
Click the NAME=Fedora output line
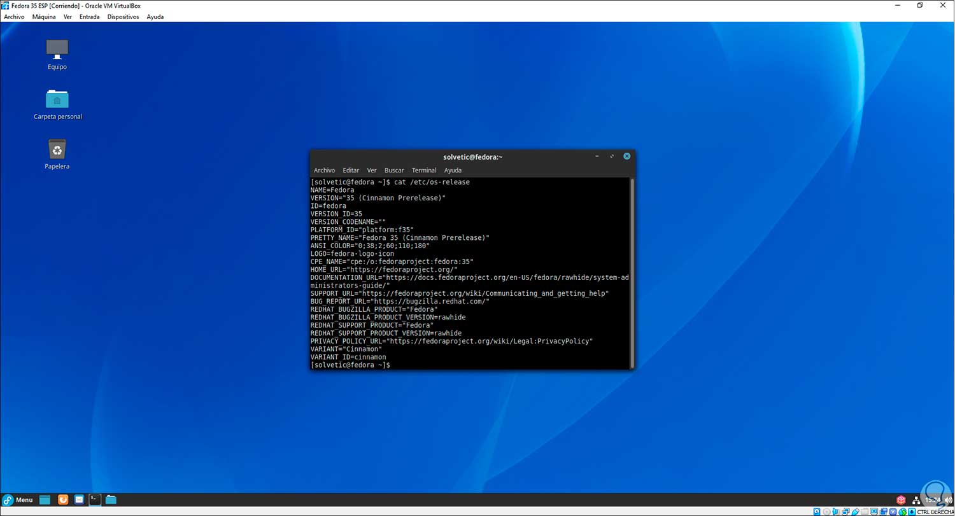click(x=332, y=190)
